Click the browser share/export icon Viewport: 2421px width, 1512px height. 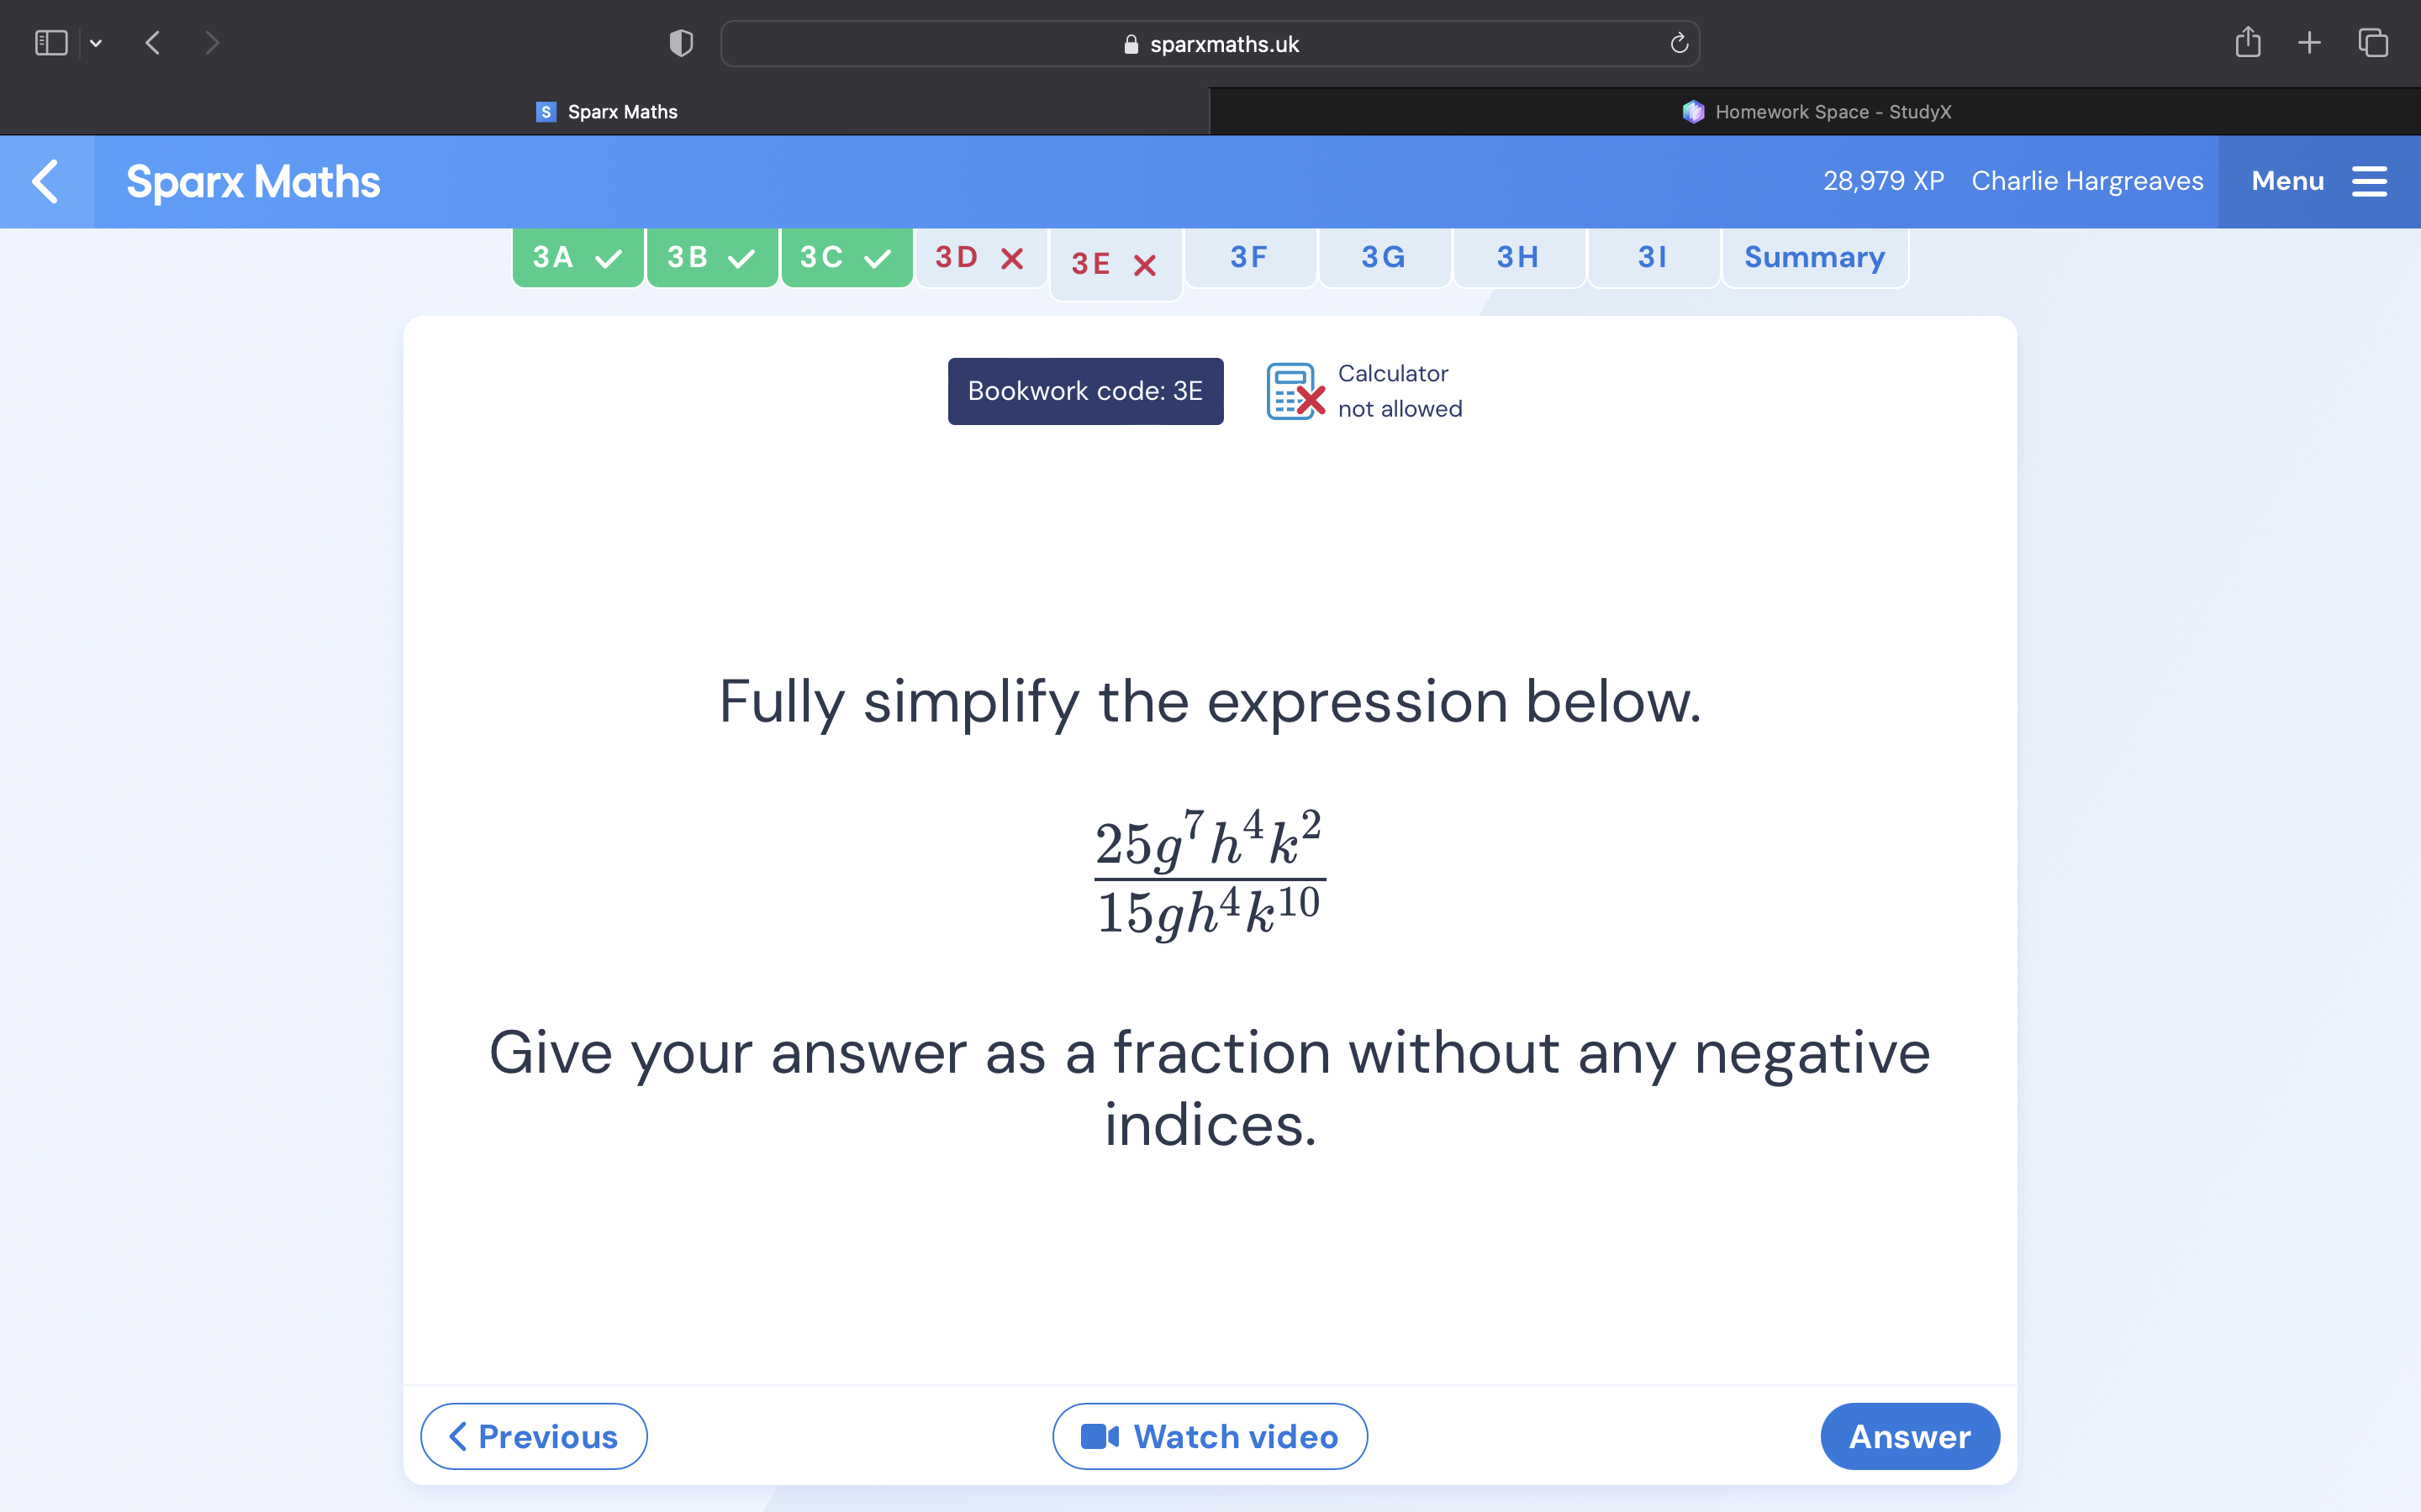(x=2245, y=44)
